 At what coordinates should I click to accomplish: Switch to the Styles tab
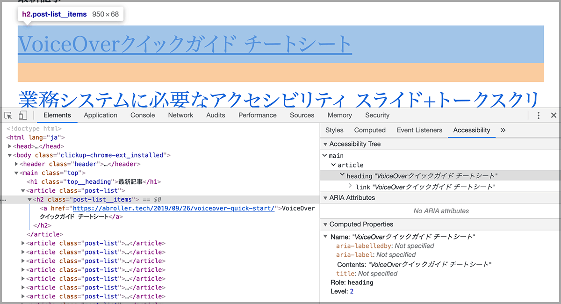tap(335, 130)
